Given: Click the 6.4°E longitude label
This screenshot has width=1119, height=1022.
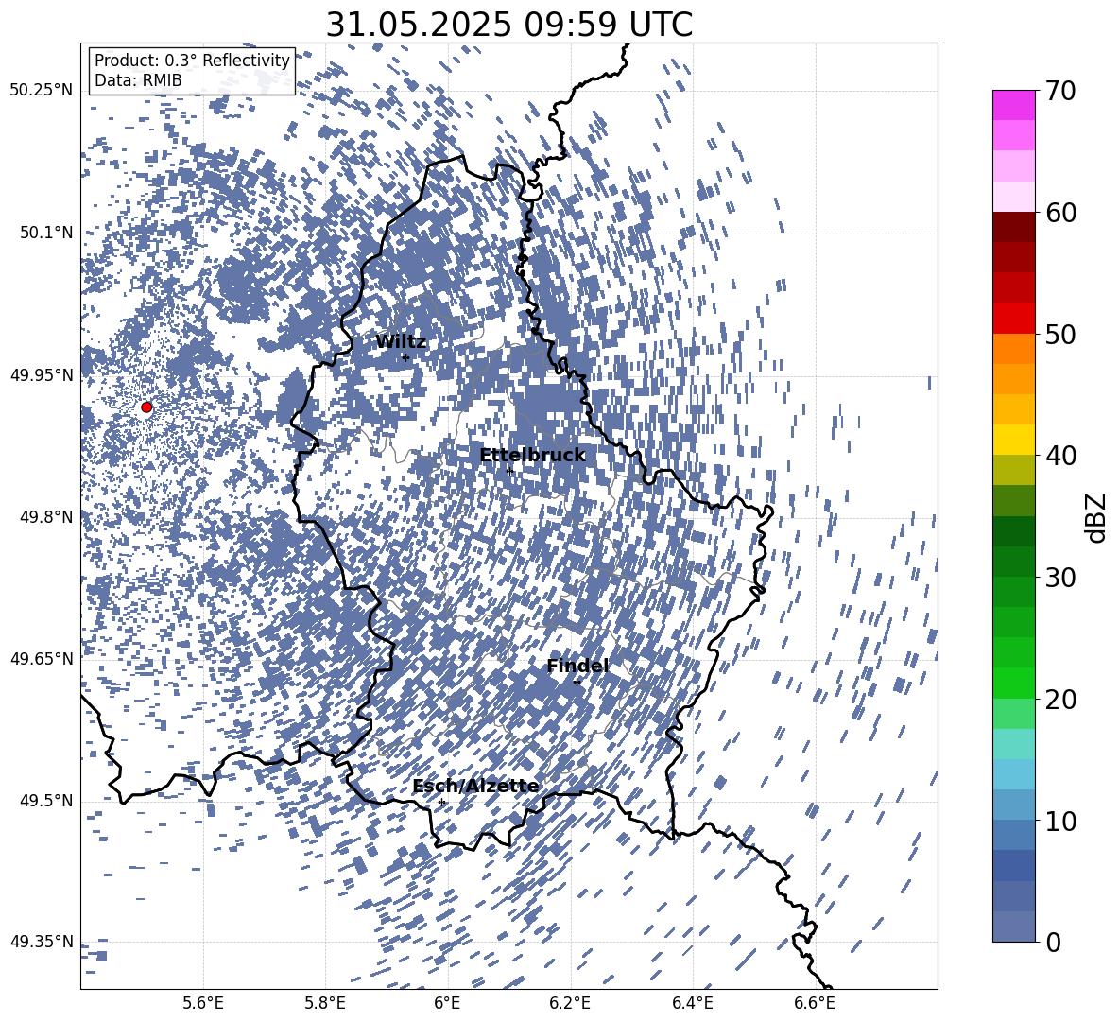Looking at the screenshot, I should (x=692, y=1003).
